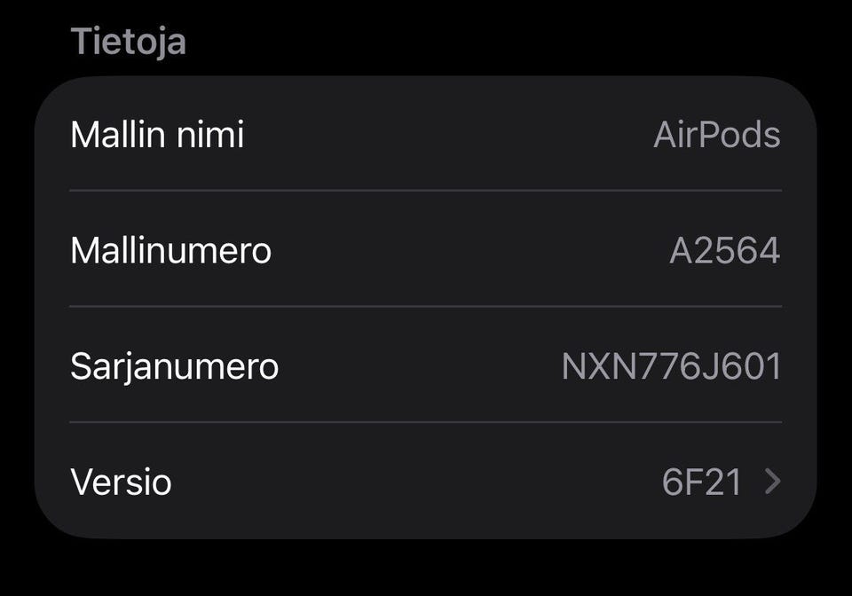Select the 6F21 version value
The image size is (852, 596).
pyautogui.click(x=701, y=482)
